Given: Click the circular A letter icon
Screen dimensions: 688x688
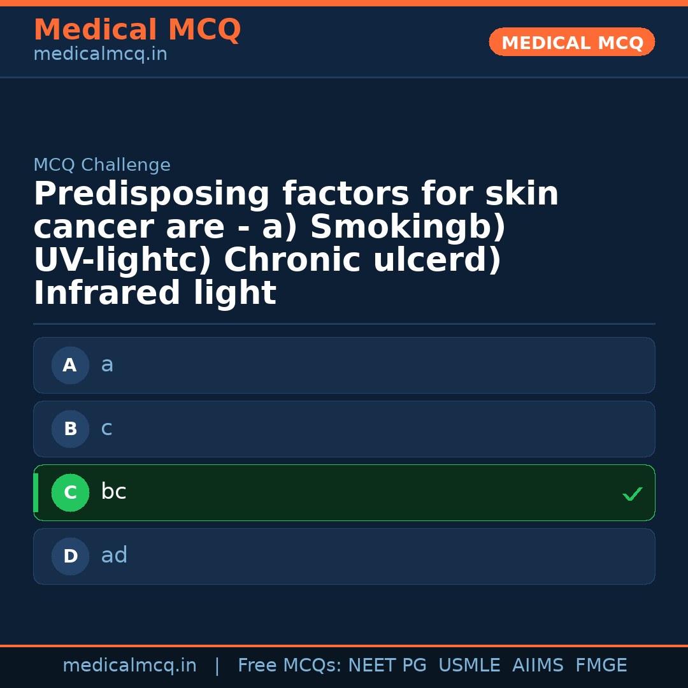Looking at the screenshot, I should [x=70, y=366].
